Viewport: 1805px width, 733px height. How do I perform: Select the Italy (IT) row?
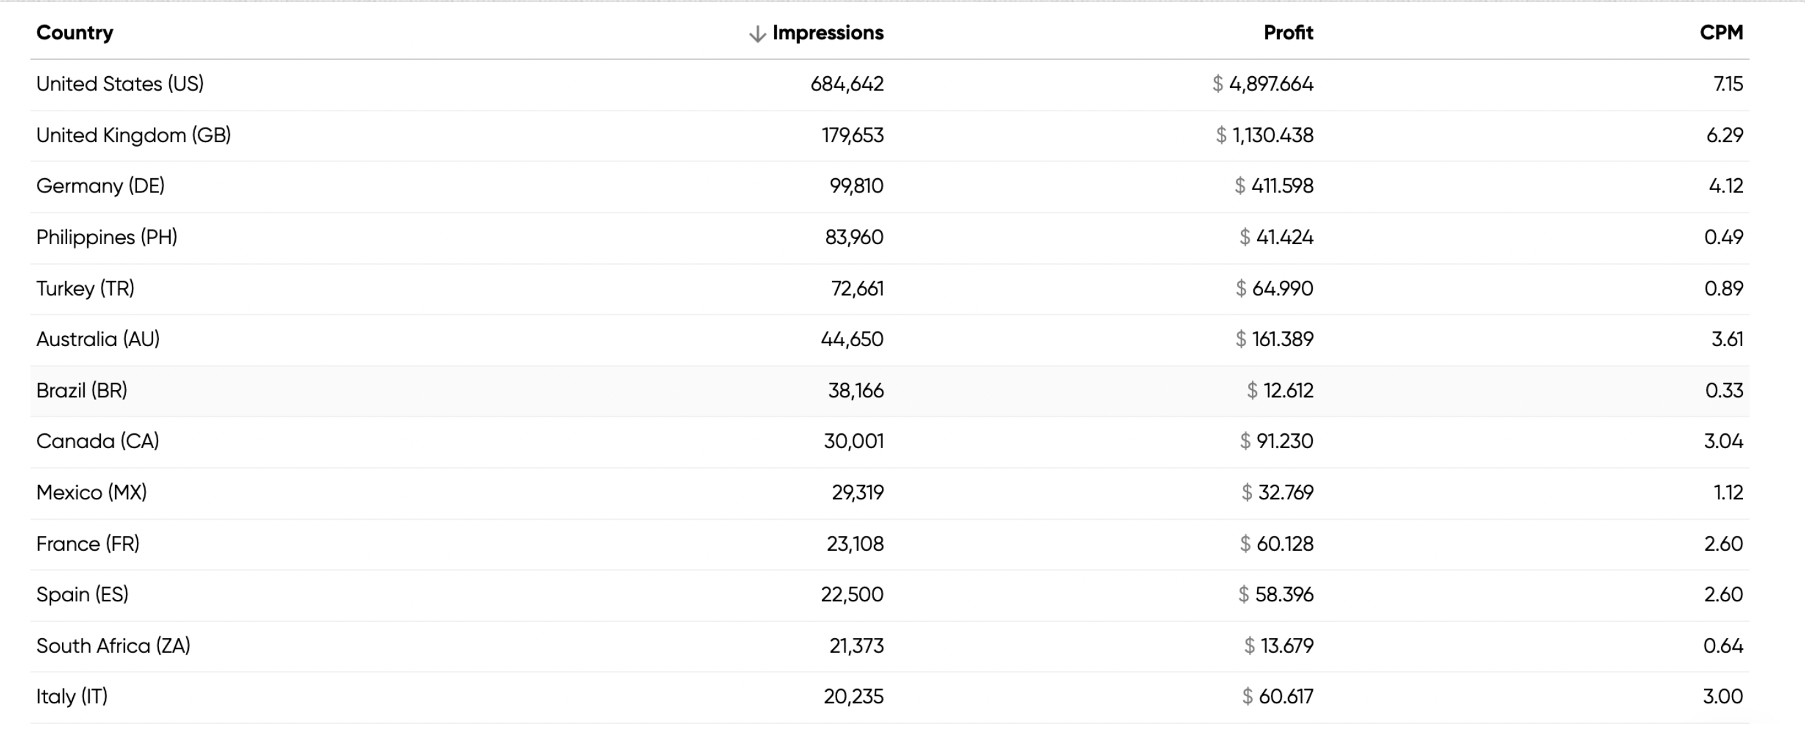point(890,697)
